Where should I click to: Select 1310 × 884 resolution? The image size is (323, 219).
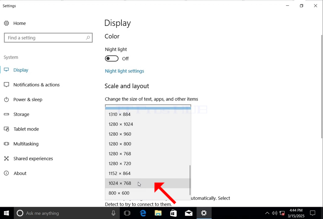148,114
